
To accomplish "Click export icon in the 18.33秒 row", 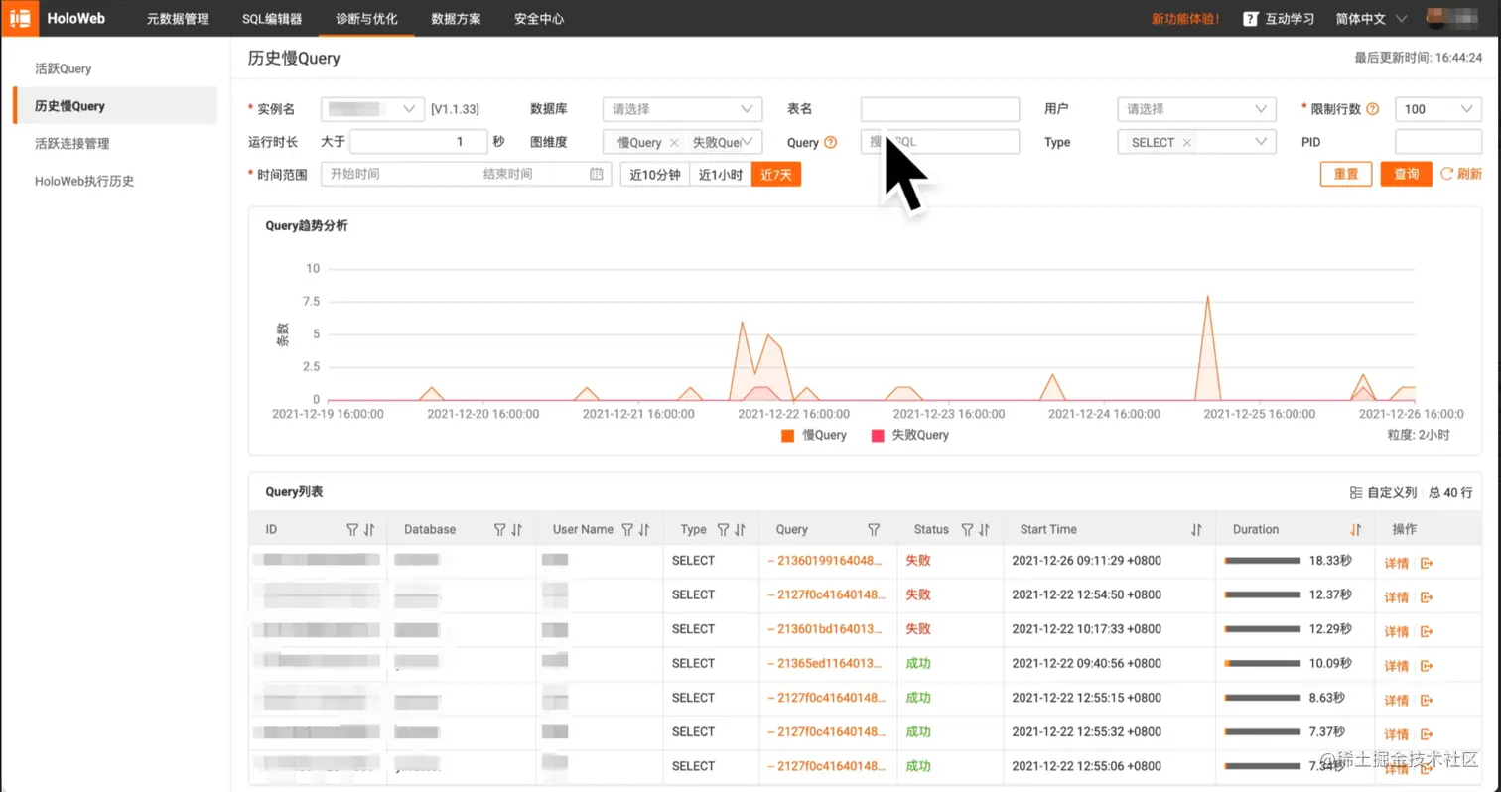I will [x=1427, y=564].
